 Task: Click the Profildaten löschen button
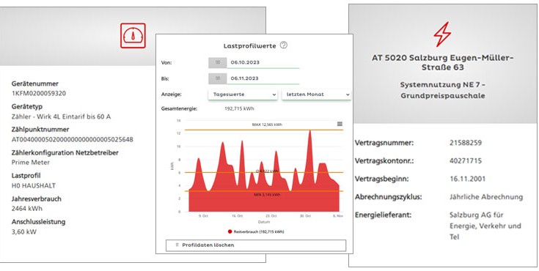click(256, 245)
